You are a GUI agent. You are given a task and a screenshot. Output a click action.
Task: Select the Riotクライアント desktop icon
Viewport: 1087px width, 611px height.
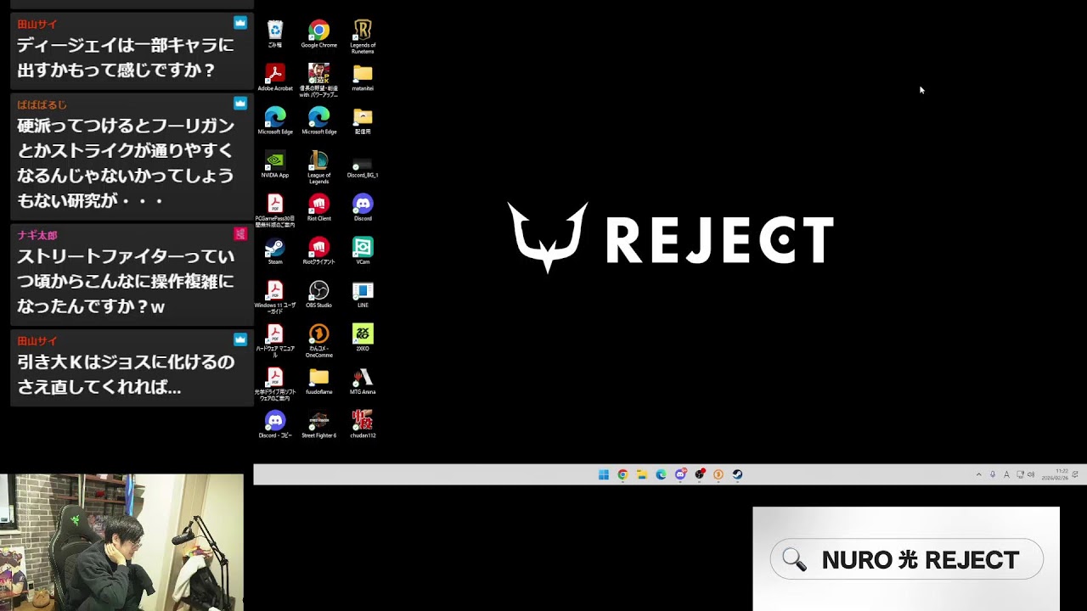[x=318, y=250]
